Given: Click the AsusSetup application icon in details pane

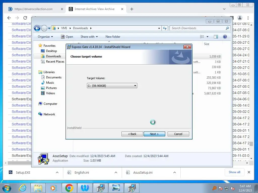Looking at the screenshot, I should coord(44,159).
